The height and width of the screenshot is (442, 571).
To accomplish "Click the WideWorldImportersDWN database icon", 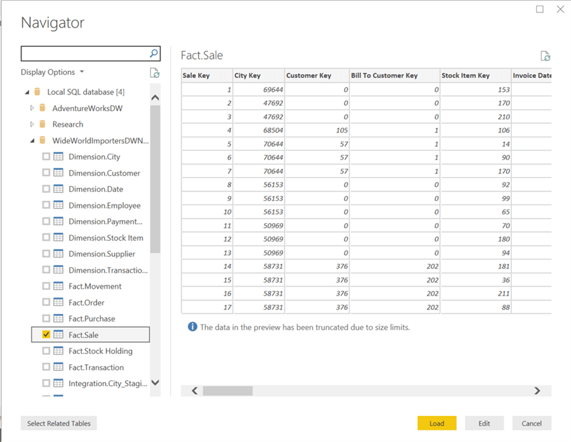I will tap(42, 140).
